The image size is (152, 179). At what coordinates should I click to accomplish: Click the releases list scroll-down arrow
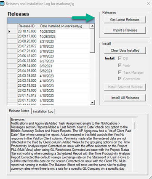pos(92,102)
